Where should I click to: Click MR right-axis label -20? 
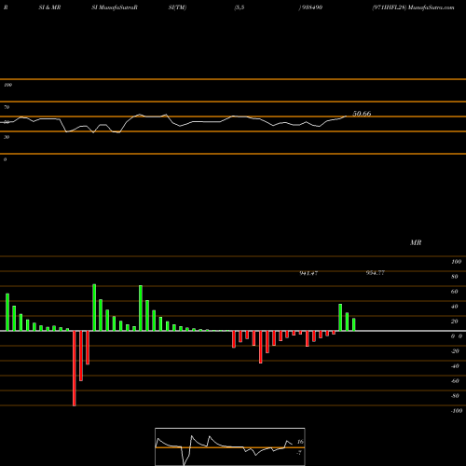pyautogui.click(x=455, y=351)
